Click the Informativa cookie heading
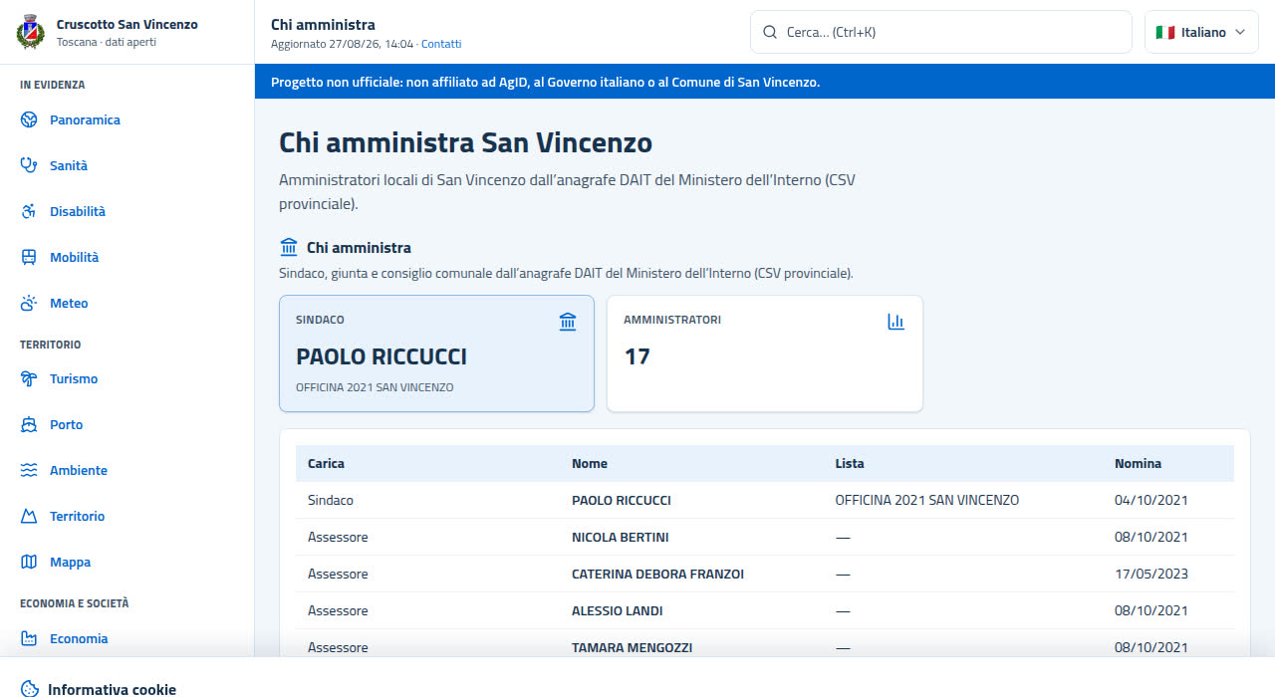Viewport: 1275px width, 697px height. pos(112,689)
